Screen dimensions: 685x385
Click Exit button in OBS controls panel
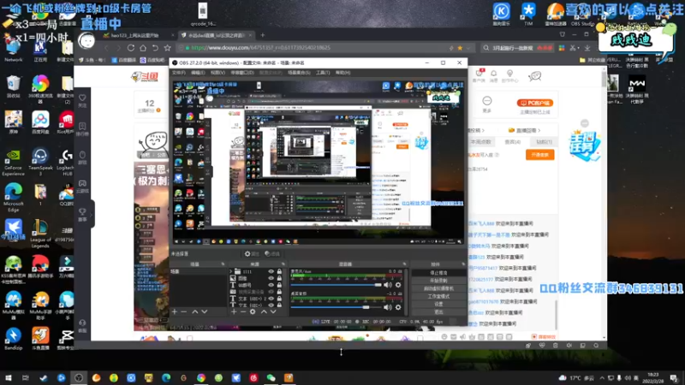pos(438,312)
